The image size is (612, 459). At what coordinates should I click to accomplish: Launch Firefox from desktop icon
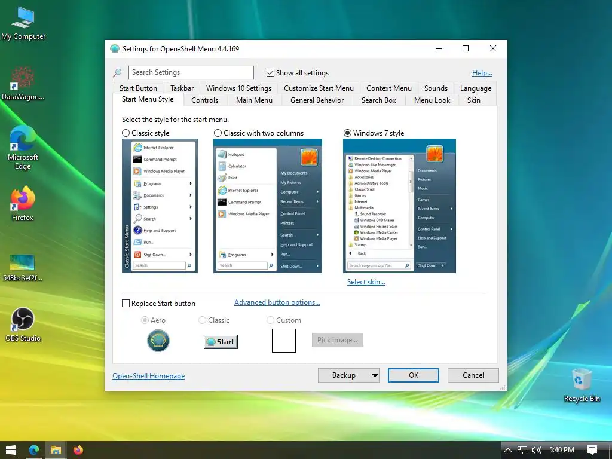(x=23, y=204)
